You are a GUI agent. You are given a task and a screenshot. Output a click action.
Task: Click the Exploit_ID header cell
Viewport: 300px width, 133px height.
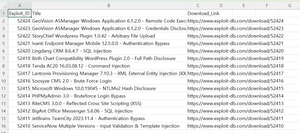point(20,13)
